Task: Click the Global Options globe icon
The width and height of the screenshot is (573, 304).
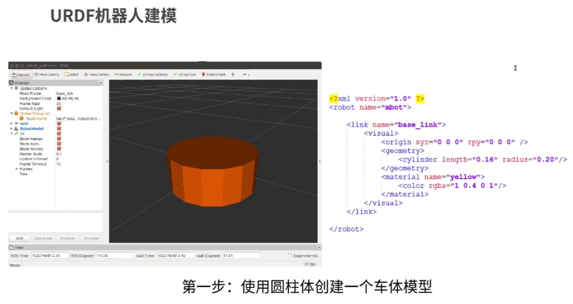Action: coord(16,88)
